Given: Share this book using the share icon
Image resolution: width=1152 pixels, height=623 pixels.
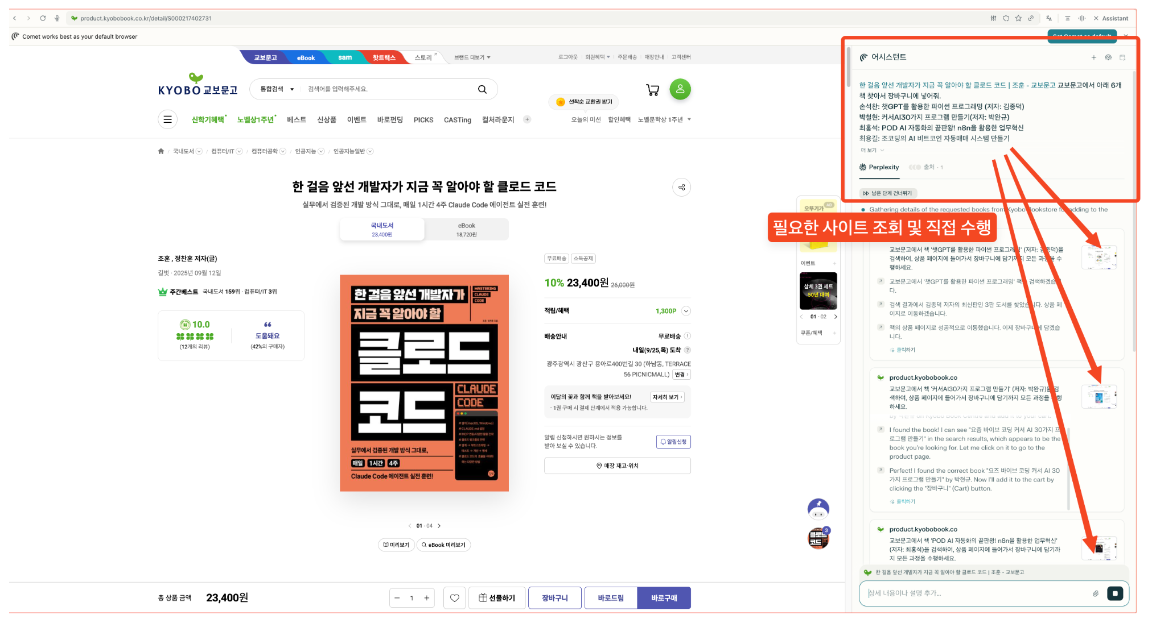Looking at the screenshot, I should tap(681, 187).
